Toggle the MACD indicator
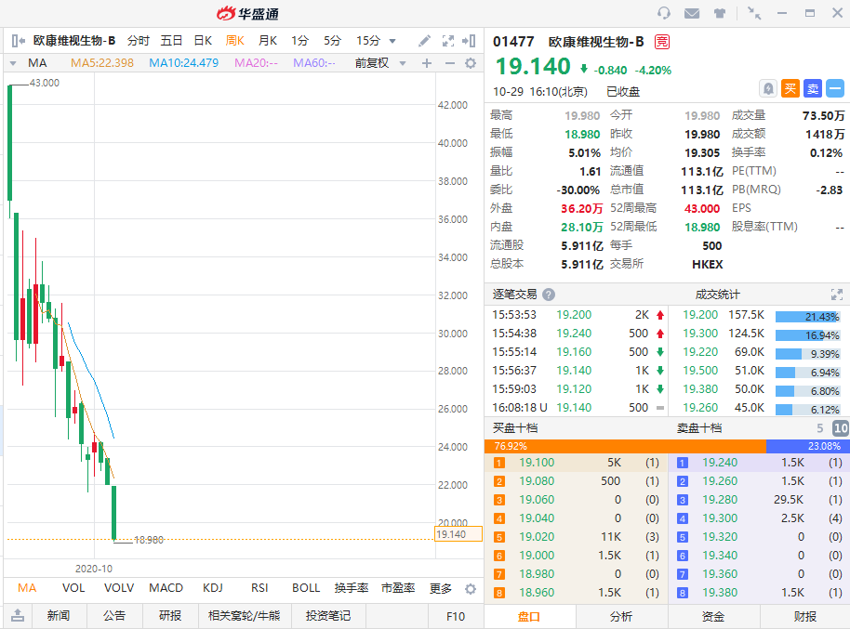Viewport: 850px width, 629px height. coord(166,588)
